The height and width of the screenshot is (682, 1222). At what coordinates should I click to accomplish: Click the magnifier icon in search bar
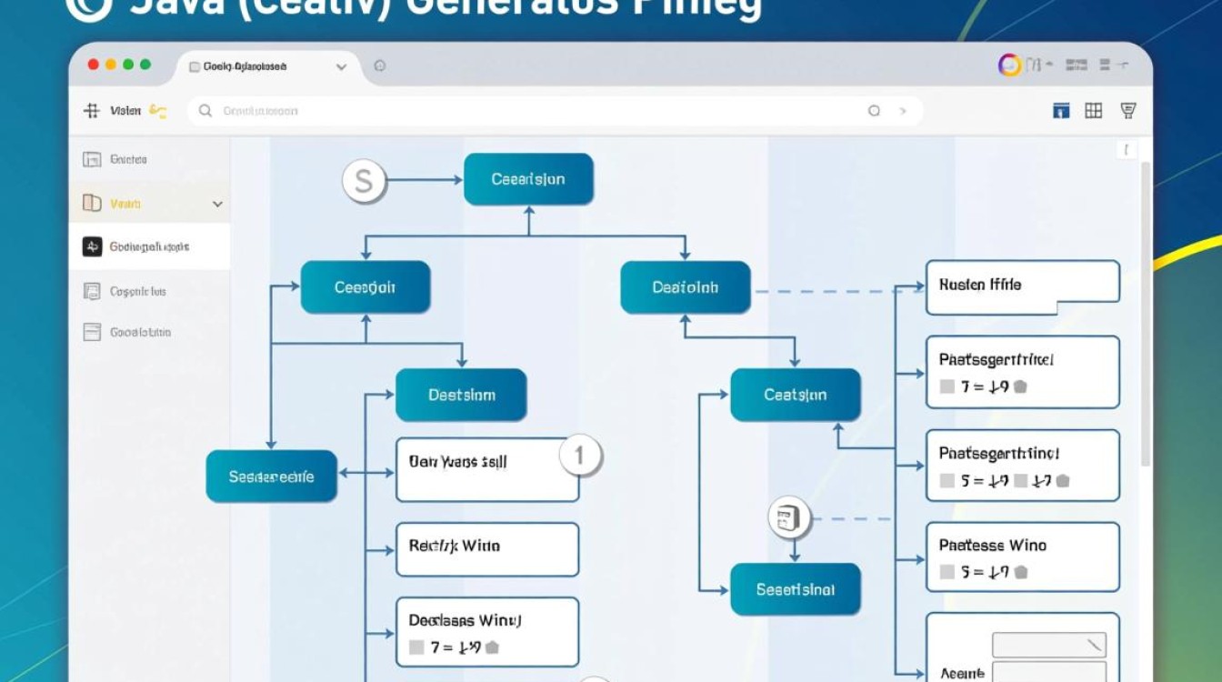click(205, 111)
